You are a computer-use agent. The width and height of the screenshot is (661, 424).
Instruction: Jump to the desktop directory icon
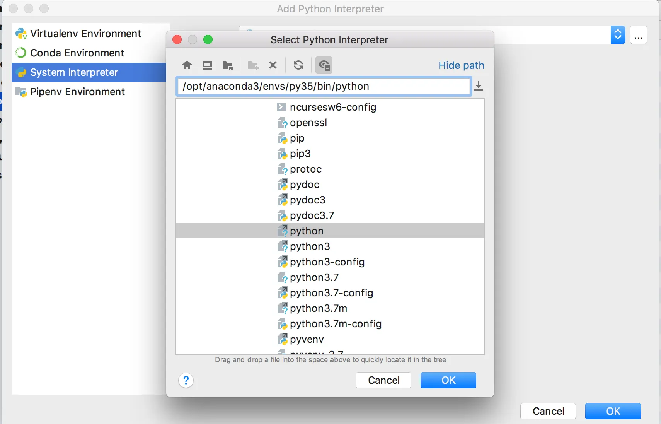pos(207,65)
